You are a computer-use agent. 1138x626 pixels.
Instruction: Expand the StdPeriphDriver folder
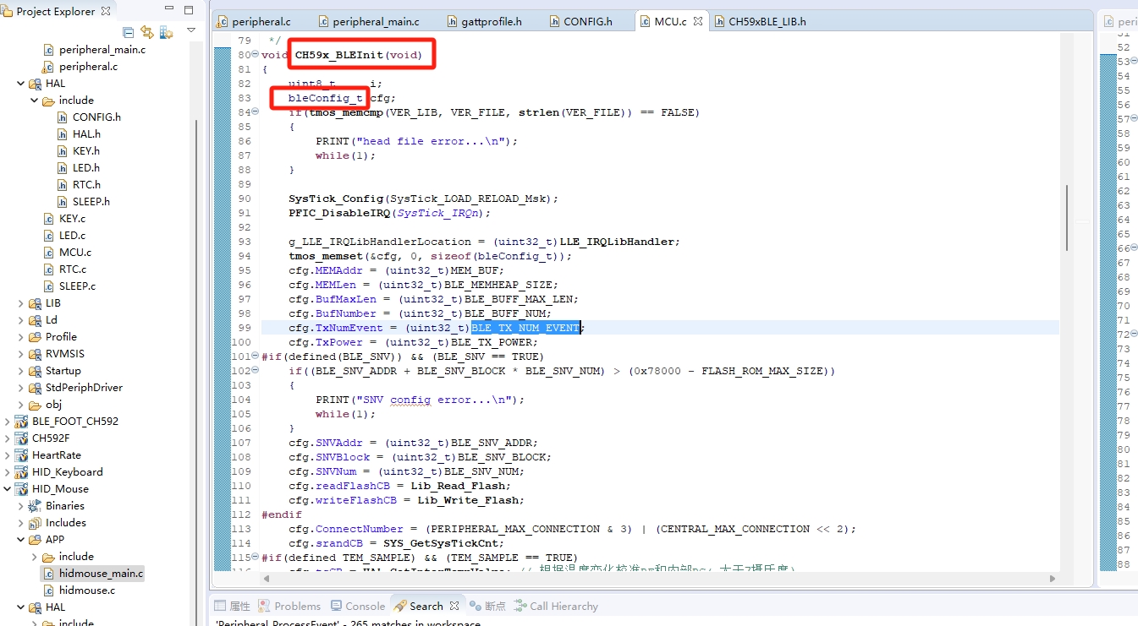(21, 388)
